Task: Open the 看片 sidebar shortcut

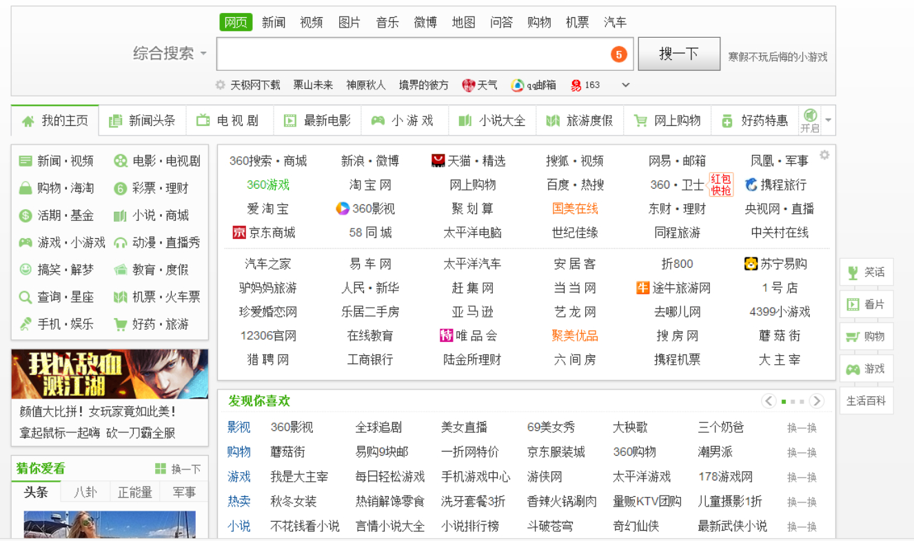Action: click(x=866, y=304)
